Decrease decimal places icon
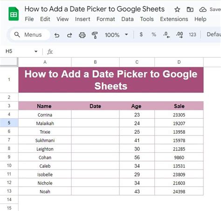221x211 pixels. point(166,35)
